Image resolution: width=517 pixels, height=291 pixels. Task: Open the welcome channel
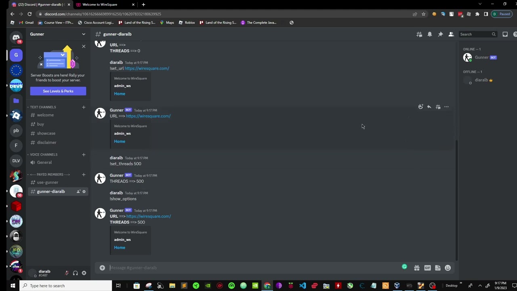(x=58, y=115)
